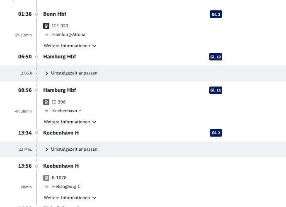Click the arrow icon before Koebenhavn H
The width and height of the screenshot is (286, 207).
coord(46,111)
